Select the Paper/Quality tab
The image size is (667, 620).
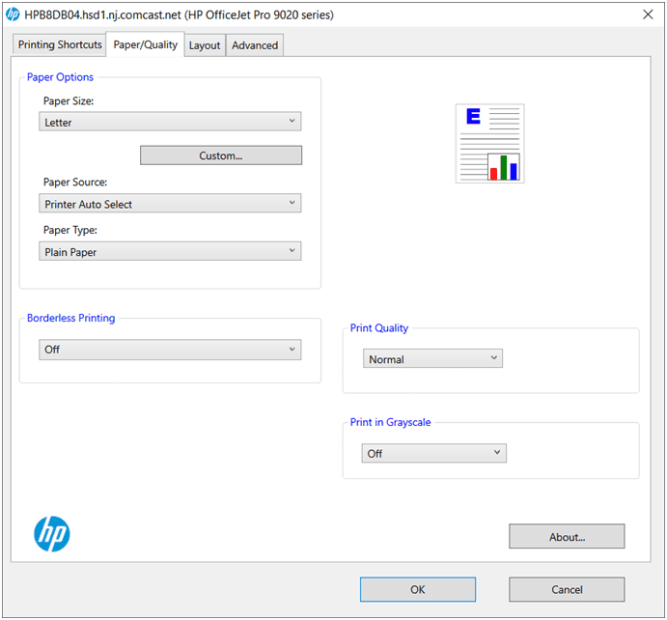point(145,44)
